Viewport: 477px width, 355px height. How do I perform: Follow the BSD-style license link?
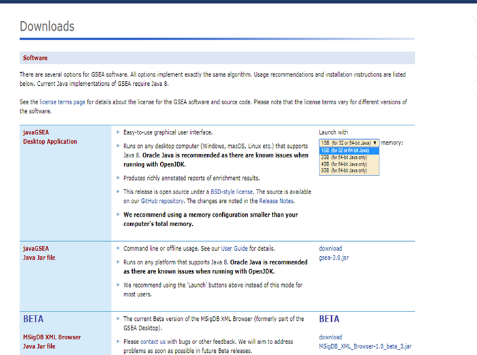(232, 192)
